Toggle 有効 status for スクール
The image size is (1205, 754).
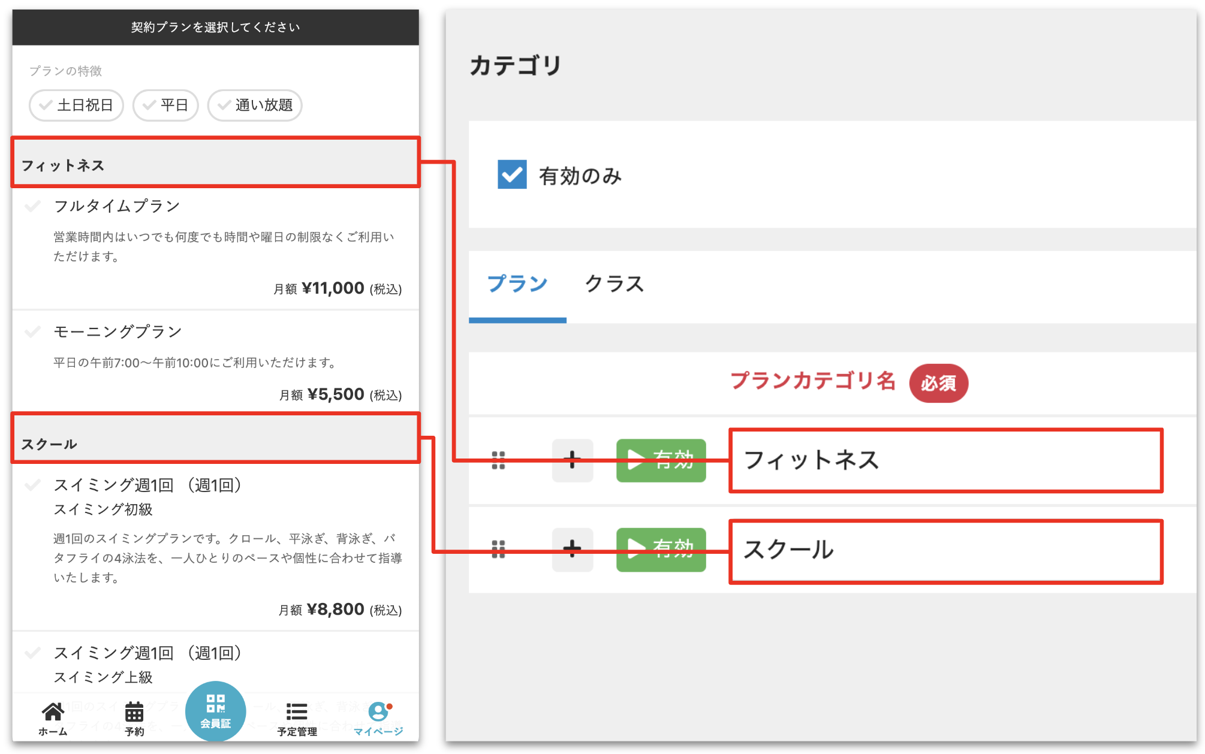point(661,549)
